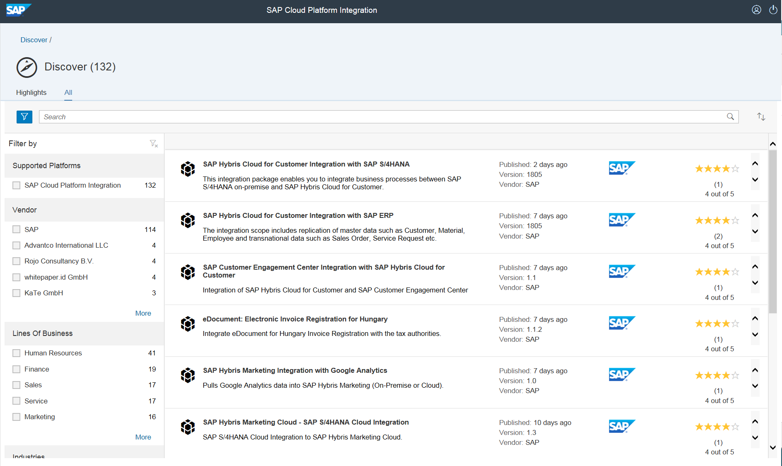Check Marketing line of business
Viewport: 782px width, 466px height.
point(17,417)
